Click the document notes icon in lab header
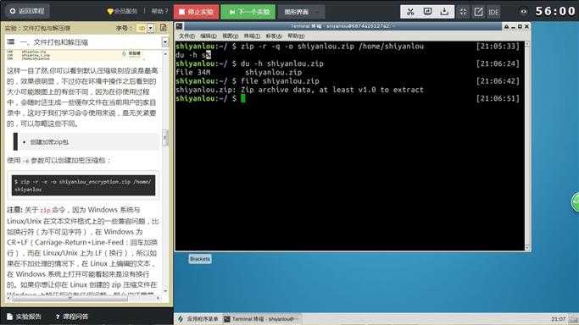The image size is (579, 325). pos(164,28)
